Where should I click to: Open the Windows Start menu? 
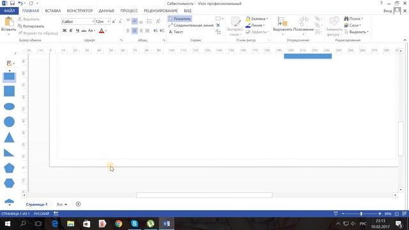click(x=8, y=224)
